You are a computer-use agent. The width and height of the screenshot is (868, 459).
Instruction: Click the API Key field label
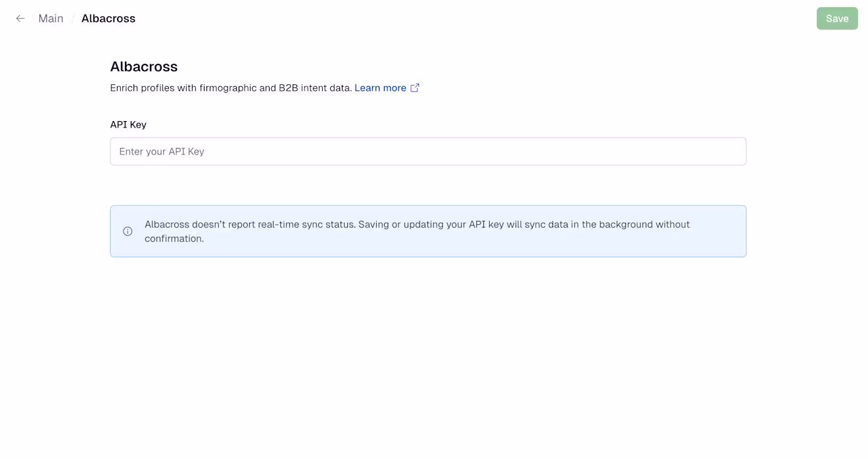coord(128,124)
